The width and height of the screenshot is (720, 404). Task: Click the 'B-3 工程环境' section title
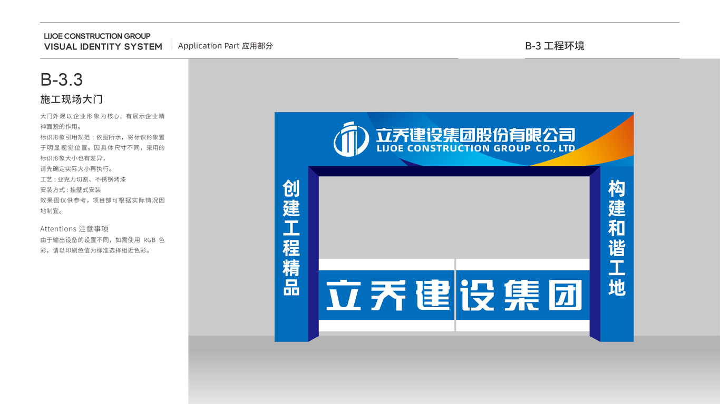pyautogui.click(x=554, y=46)
